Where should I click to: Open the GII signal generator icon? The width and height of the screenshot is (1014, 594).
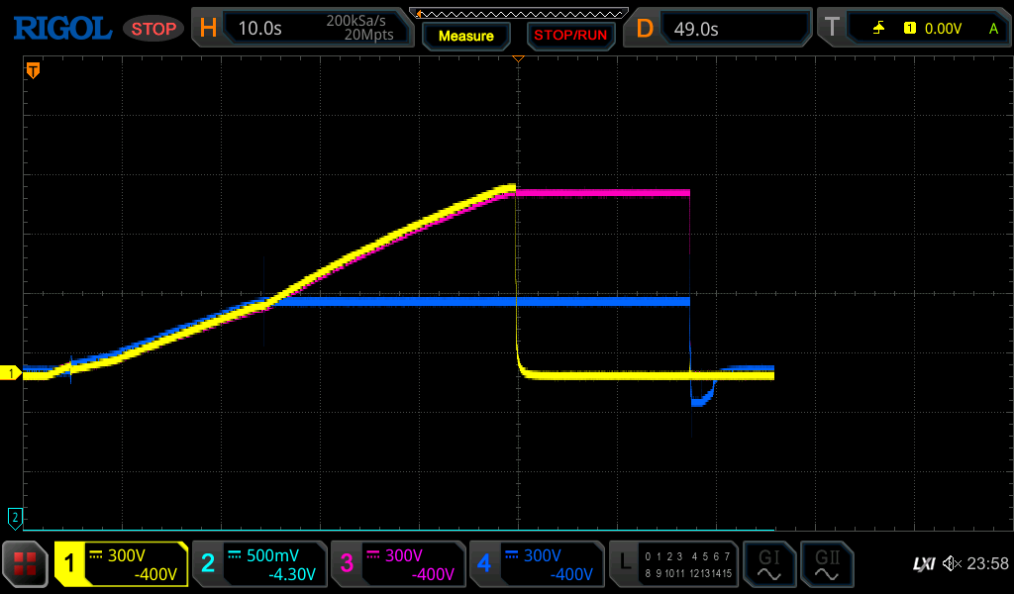click(x=826, y=564)
